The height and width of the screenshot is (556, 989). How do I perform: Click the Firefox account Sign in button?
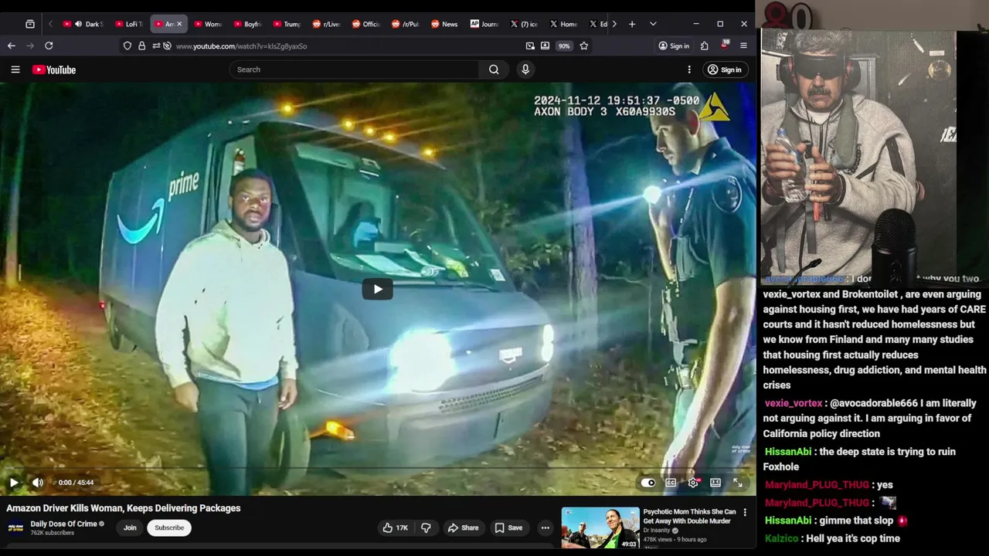pyautogui.click(x=674, y=46)
